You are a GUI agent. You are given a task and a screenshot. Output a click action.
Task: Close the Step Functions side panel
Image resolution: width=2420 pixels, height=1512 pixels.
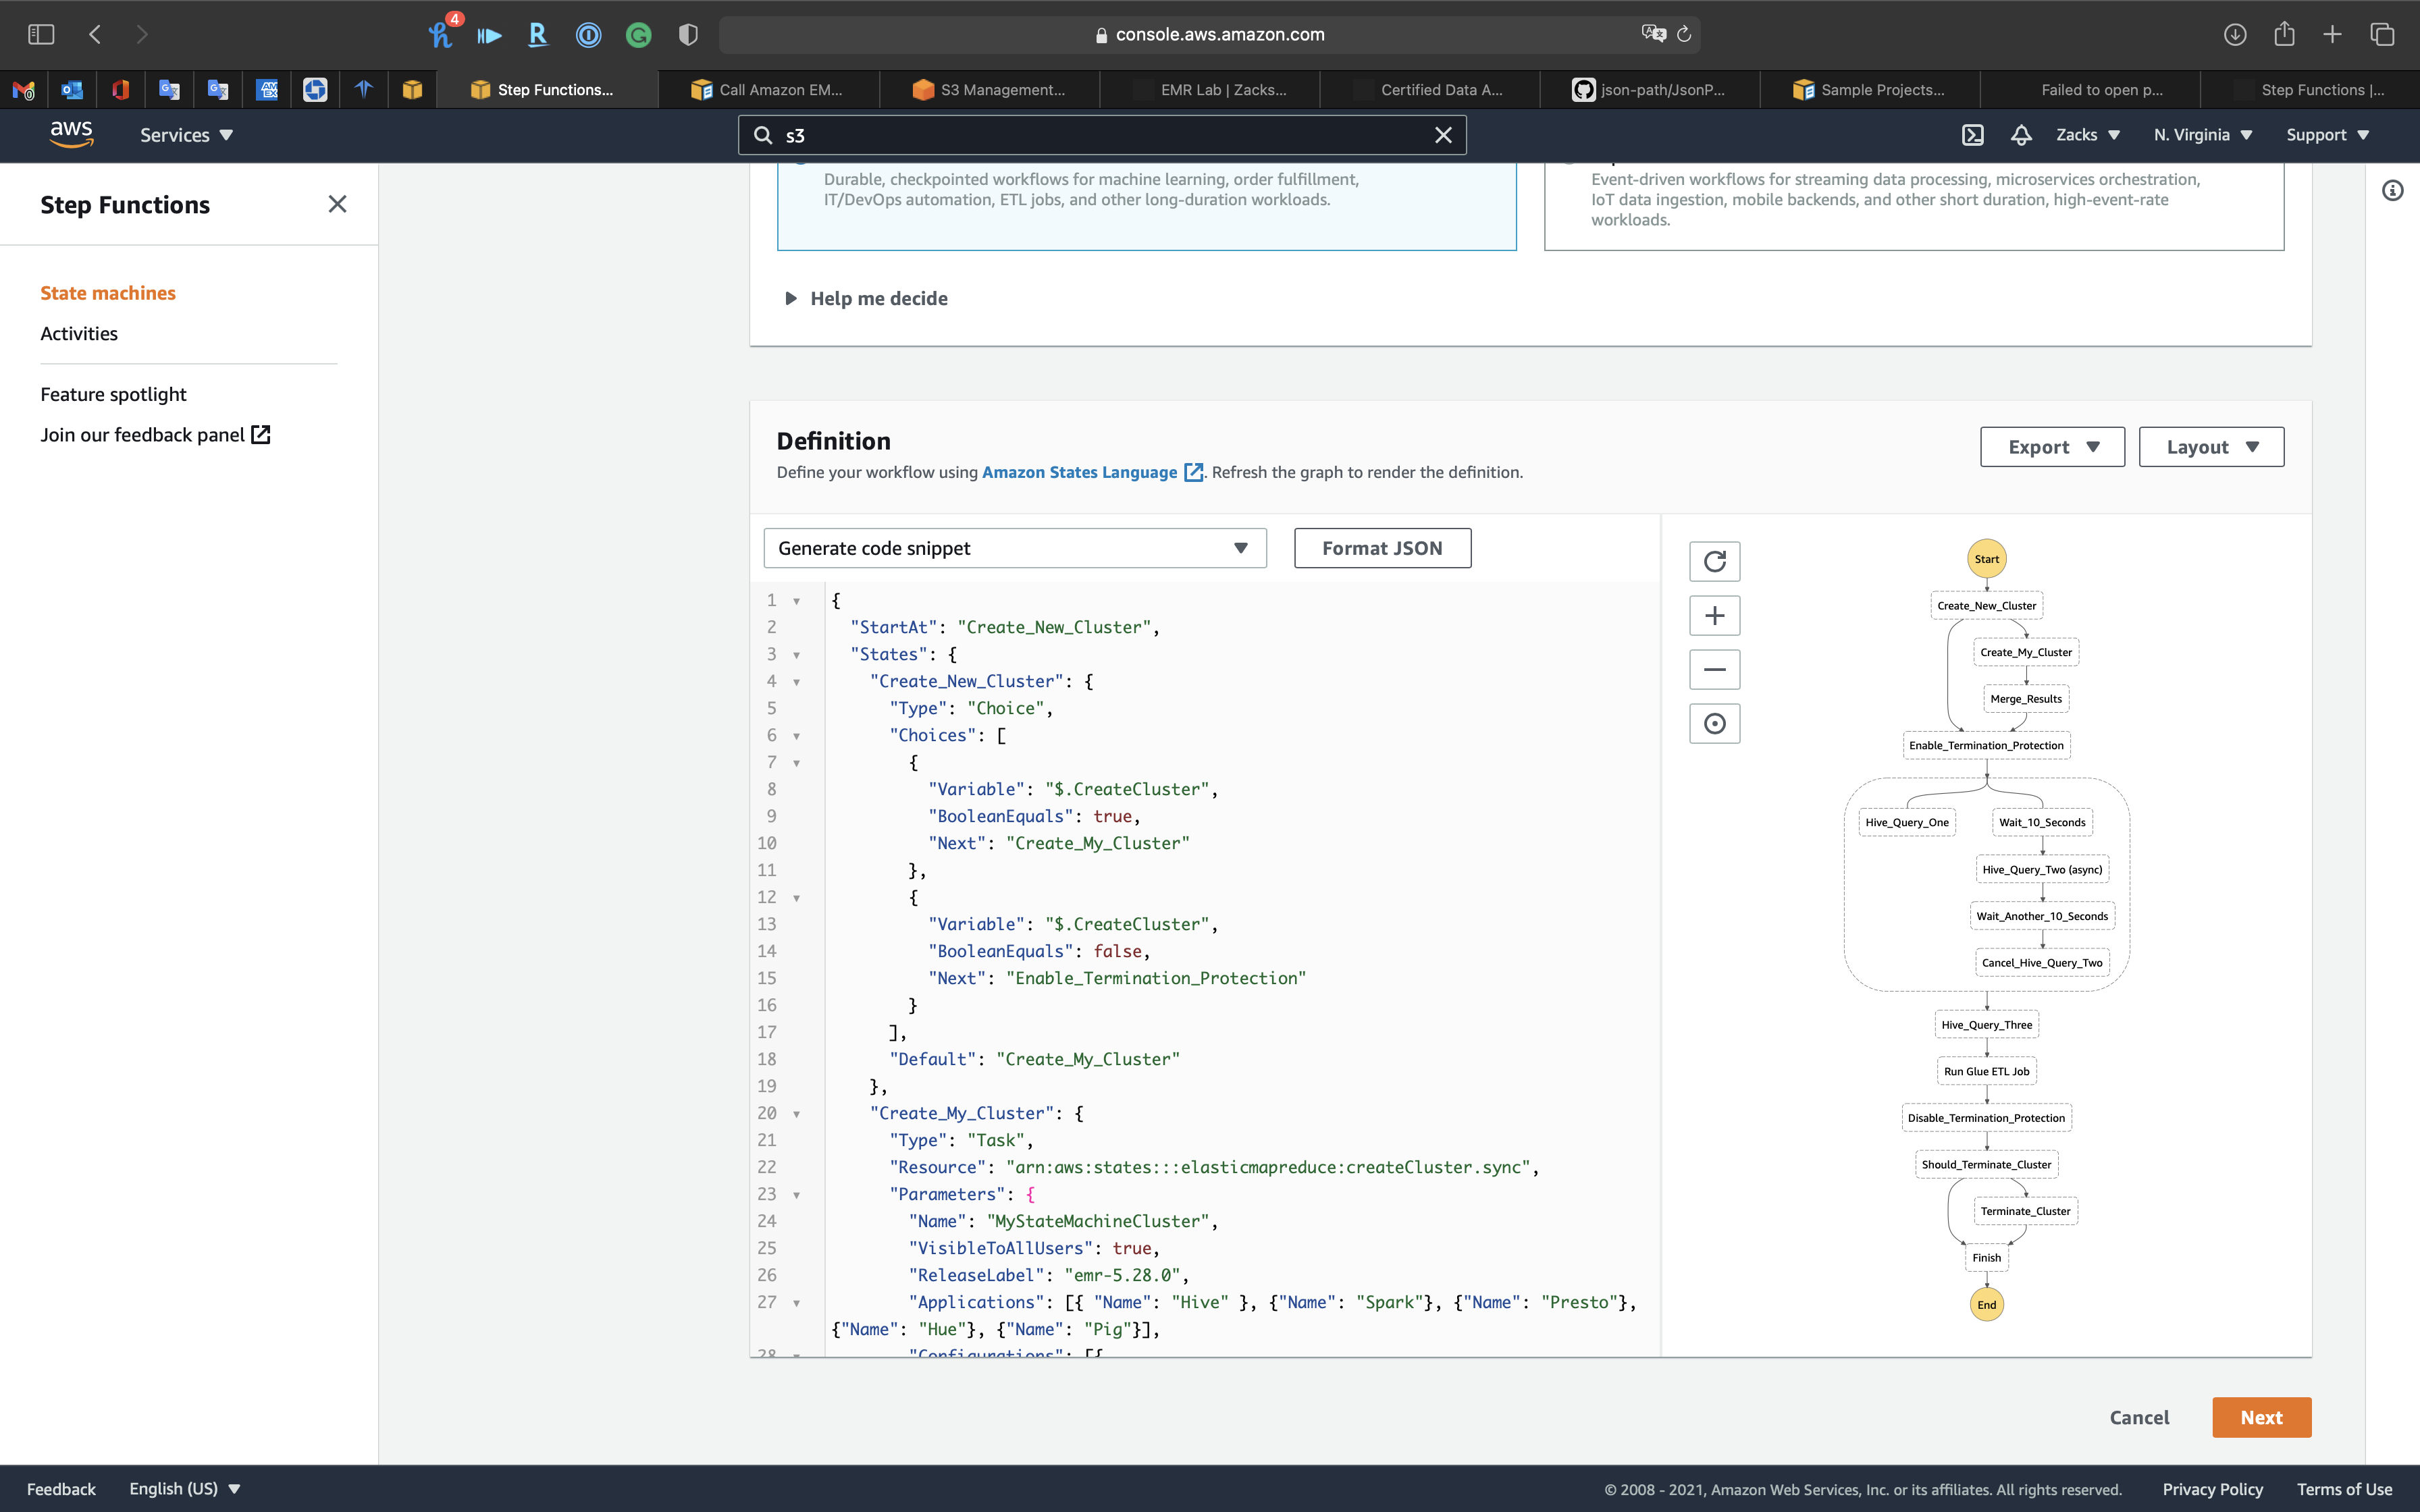tap(337, 204)
